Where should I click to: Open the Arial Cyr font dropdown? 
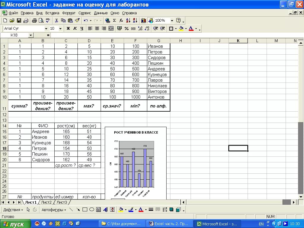click(46, 28)
